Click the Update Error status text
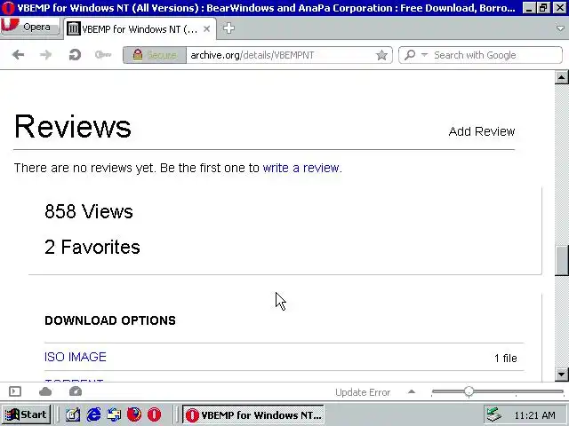The width and height of the screenshot is (569, 426). (x=363, y=392)
